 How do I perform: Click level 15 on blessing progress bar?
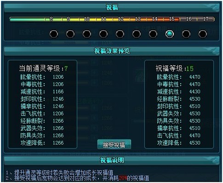[x=172, y=19]
